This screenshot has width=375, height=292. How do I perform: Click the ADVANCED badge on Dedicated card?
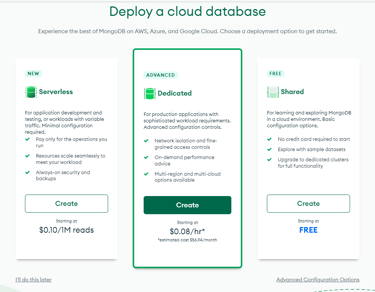tap(161, 75)
